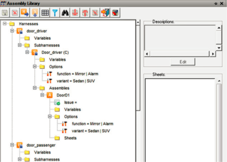Select 'Variables' under DoorD1 assembly
Image resolution: width=227 pixels, height=162 pixels.
tap(72, 110)
